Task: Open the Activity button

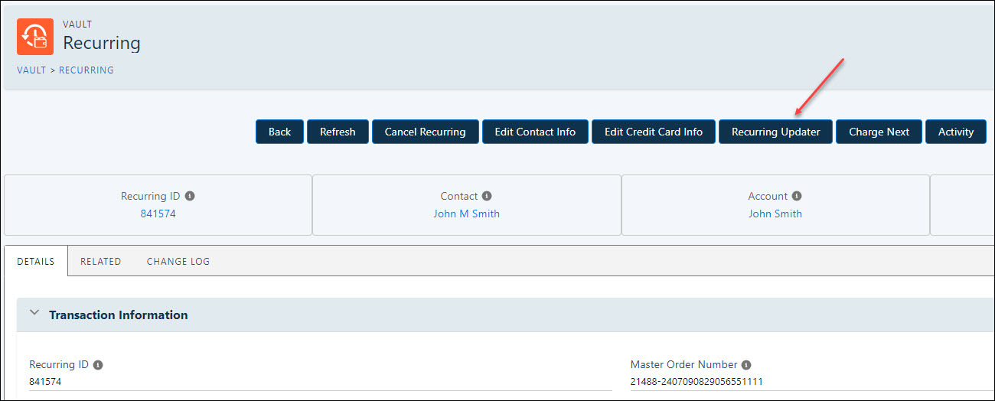Action: 956,132
